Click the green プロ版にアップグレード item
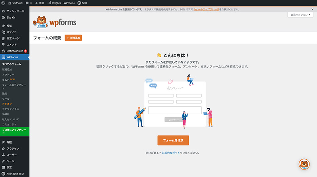The height and width of the screenshot is (177, 317). click(x=14, y=131)
